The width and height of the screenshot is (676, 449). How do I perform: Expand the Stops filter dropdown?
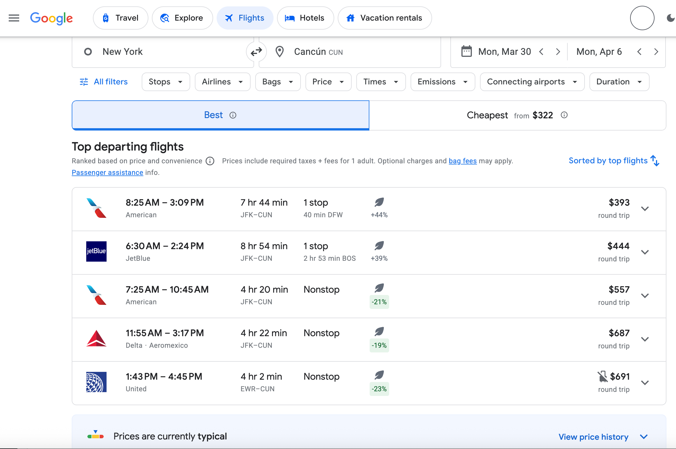[166, 82]
